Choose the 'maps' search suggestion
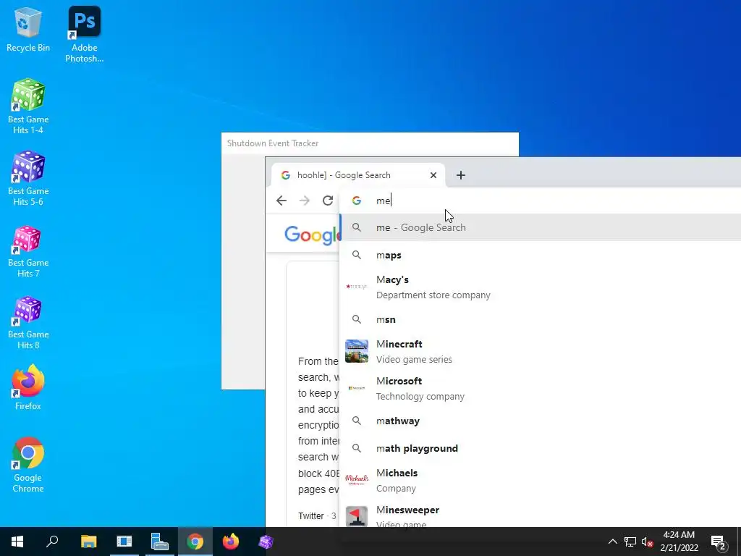 pos(540,255)
